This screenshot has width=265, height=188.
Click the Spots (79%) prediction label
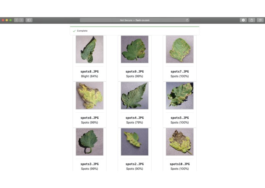pos(135,123)
